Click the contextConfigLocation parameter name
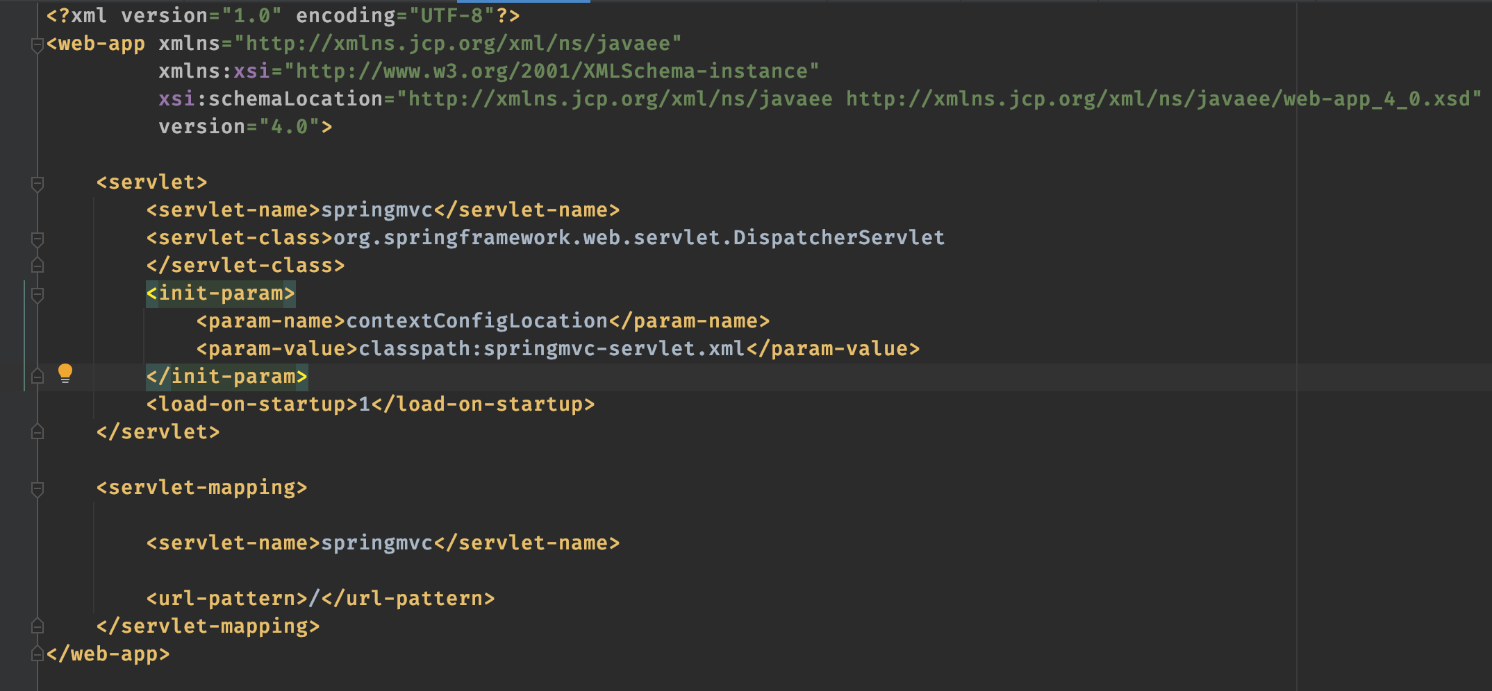The width and height of the screenshot is (1492, 691). [x=476, y=321]
